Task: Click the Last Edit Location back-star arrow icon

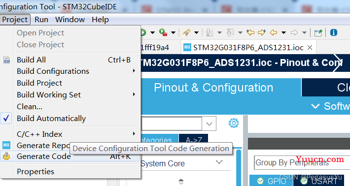Action: (x=250, y=32)
